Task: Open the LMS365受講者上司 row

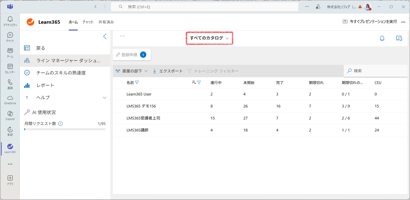Action: (260, 118)
